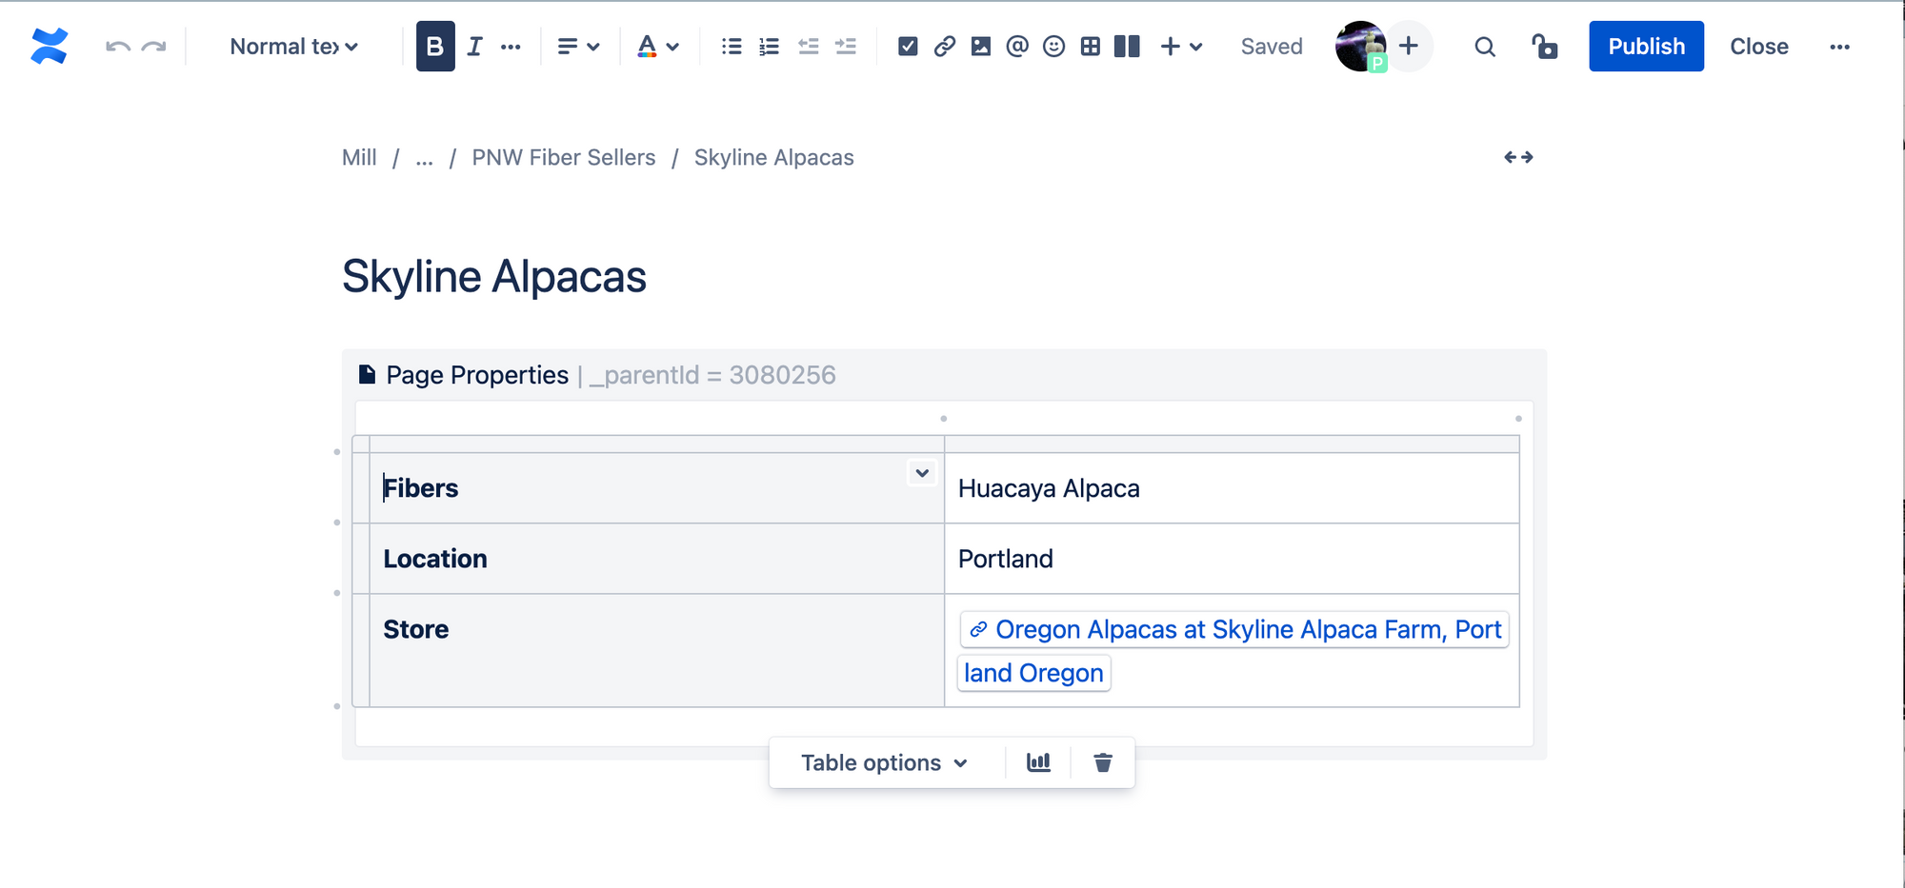Insert an action item checkbox
Screen dimensions: 1905x888
[x=908, y=47]
